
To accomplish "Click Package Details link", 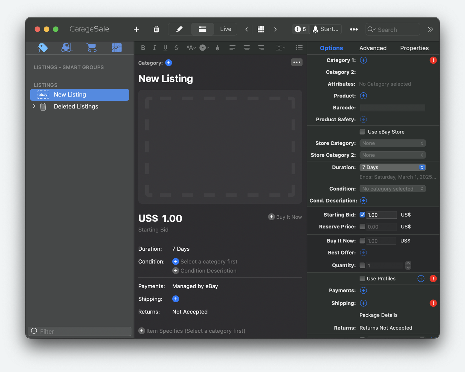I will (x=379, y=315).
